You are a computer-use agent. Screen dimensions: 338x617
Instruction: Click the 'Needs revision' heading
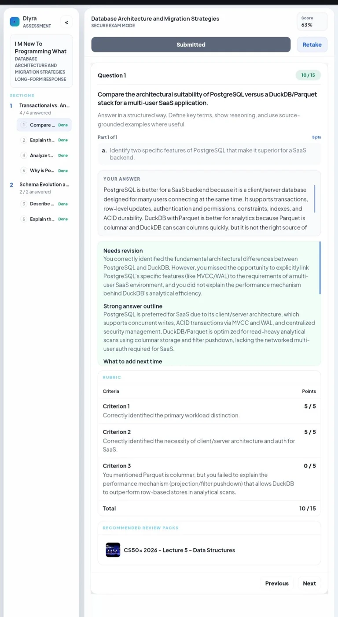[x=123, y=250]
